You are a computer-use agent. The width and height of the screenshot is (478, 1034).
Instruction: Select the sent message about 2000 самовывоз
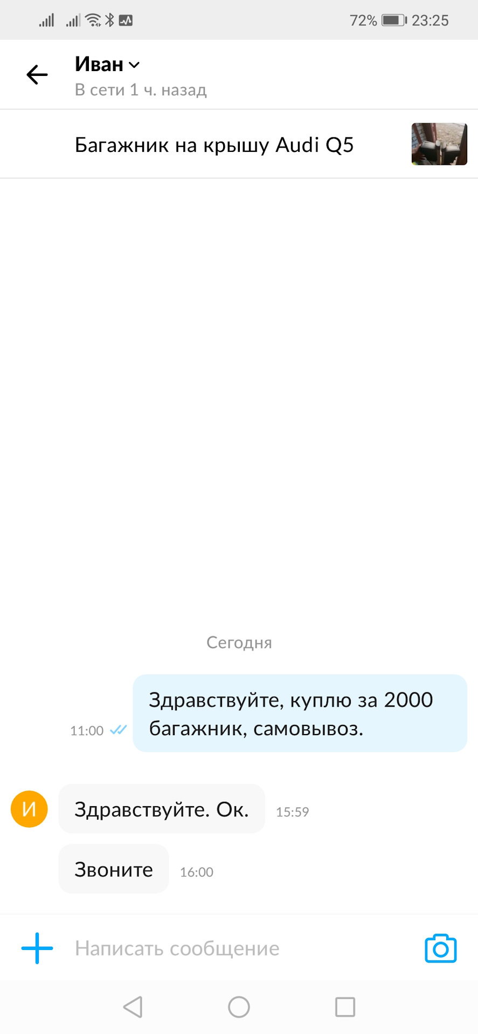[300, 713]
